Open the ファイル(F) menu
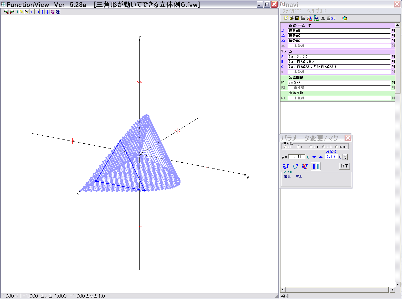 pyautogui.click(x=292, y=11)
